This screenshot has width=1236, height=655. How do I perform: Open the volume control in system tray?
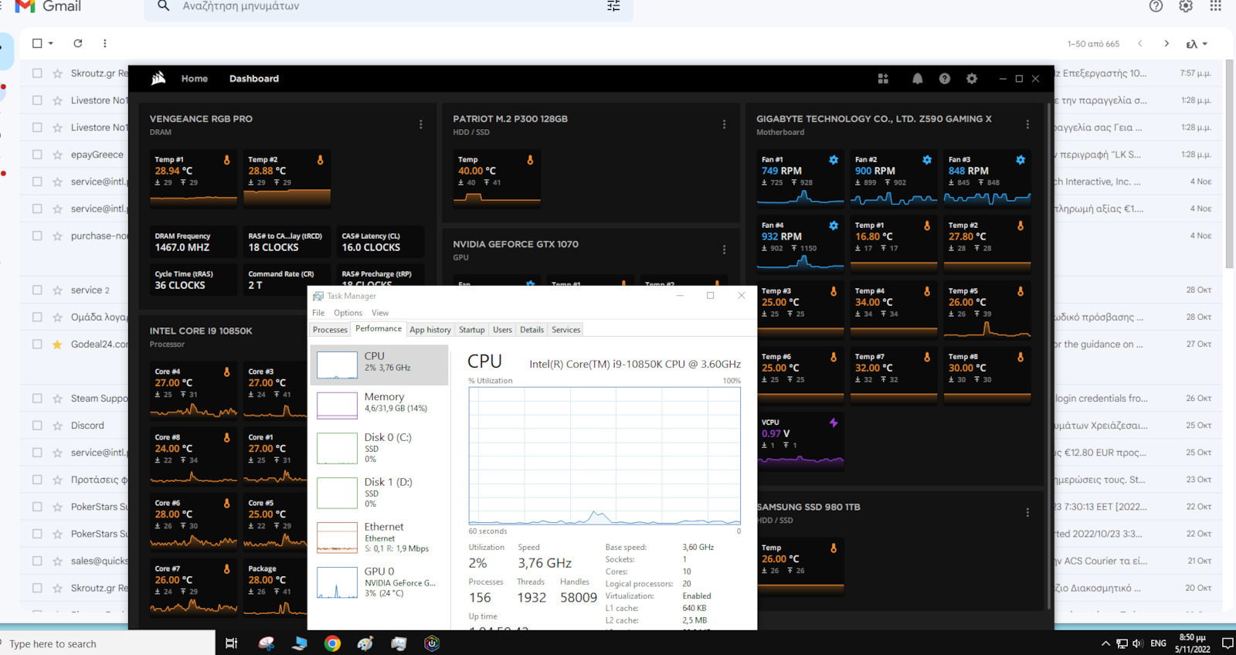(1137, 643)
